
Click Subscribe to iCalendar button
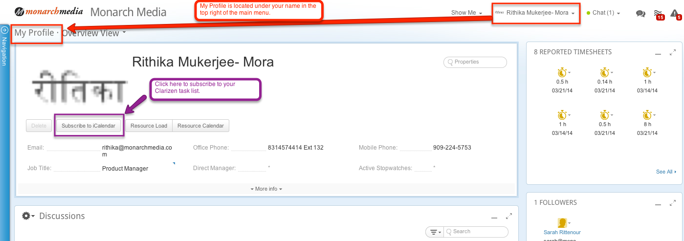coord(88,126)
